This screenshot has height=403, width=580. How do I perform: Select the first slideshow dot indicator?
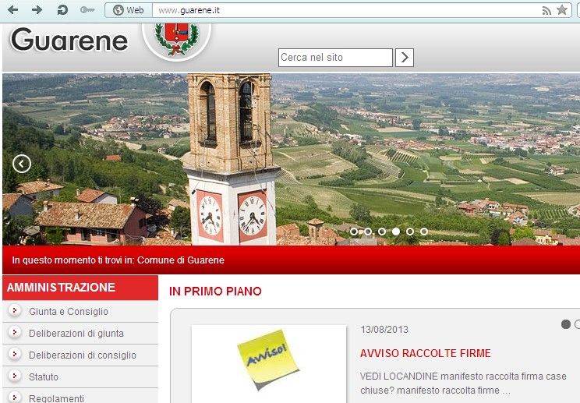pyautogui.click(x=354, y=232)
